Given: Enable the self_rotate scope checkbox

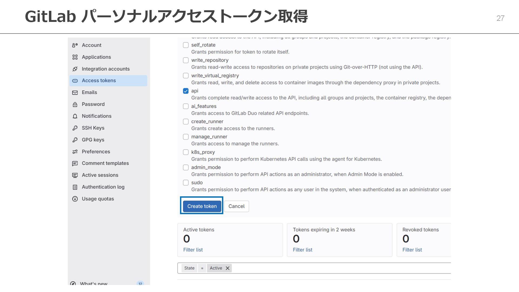Looking at the screenshot, I should [x=186, y=45].
